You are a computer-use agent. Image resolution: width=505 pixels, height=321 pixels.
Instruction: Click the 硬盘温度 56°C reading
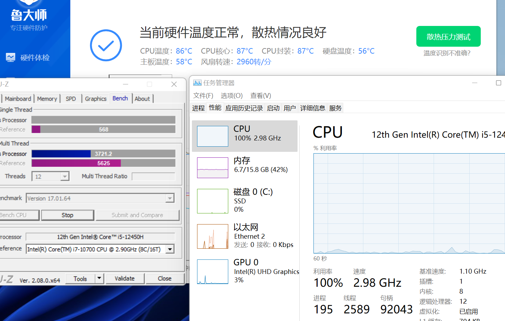click(348, 51)
